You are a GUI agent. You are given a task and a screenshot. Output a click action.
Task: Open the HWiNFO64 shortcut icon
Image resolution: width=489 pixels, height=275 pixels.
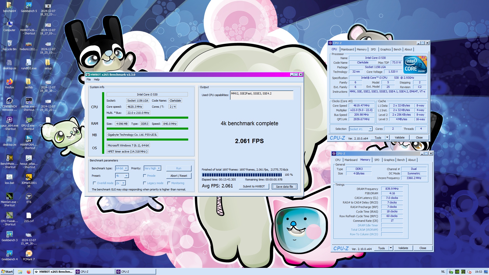coord(29,142)
